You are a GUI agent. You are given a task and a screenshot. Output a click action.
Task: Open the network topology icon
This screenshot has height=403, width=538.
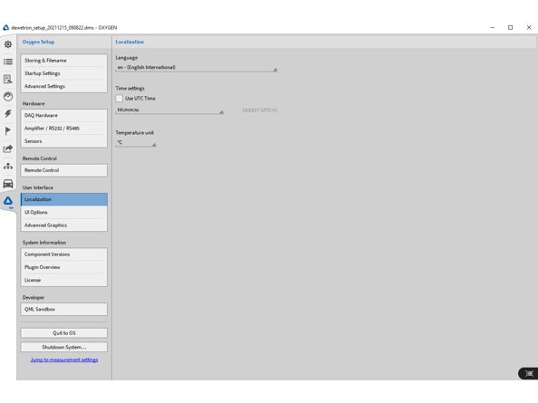8,167
